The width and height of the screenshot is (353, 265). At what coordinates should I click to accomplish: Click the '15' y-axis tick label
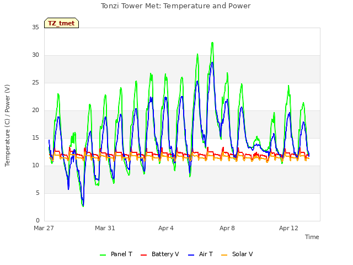(35, 137)
